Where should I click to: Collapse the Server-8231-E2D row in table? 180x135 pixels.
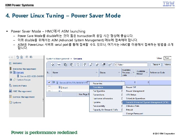(53, 82)
